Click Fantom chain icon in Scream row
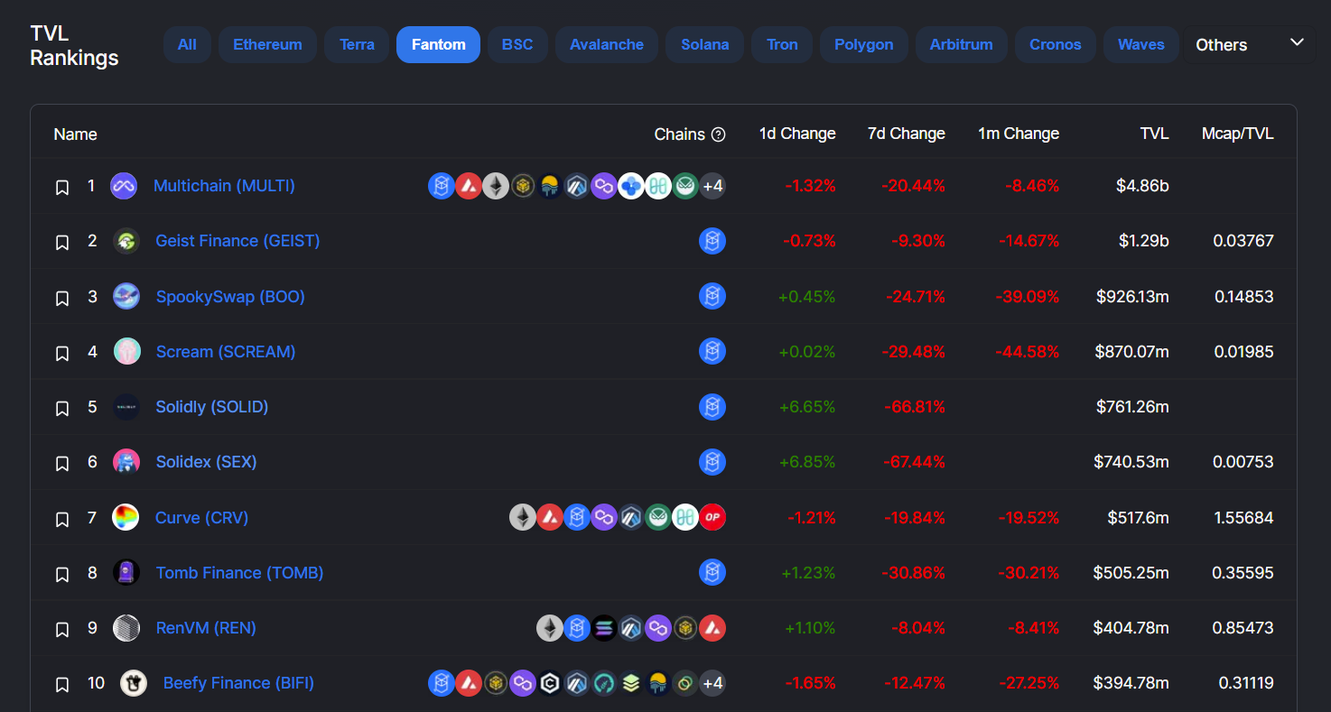Viewport: 1331px width, 712px height. 712,351
